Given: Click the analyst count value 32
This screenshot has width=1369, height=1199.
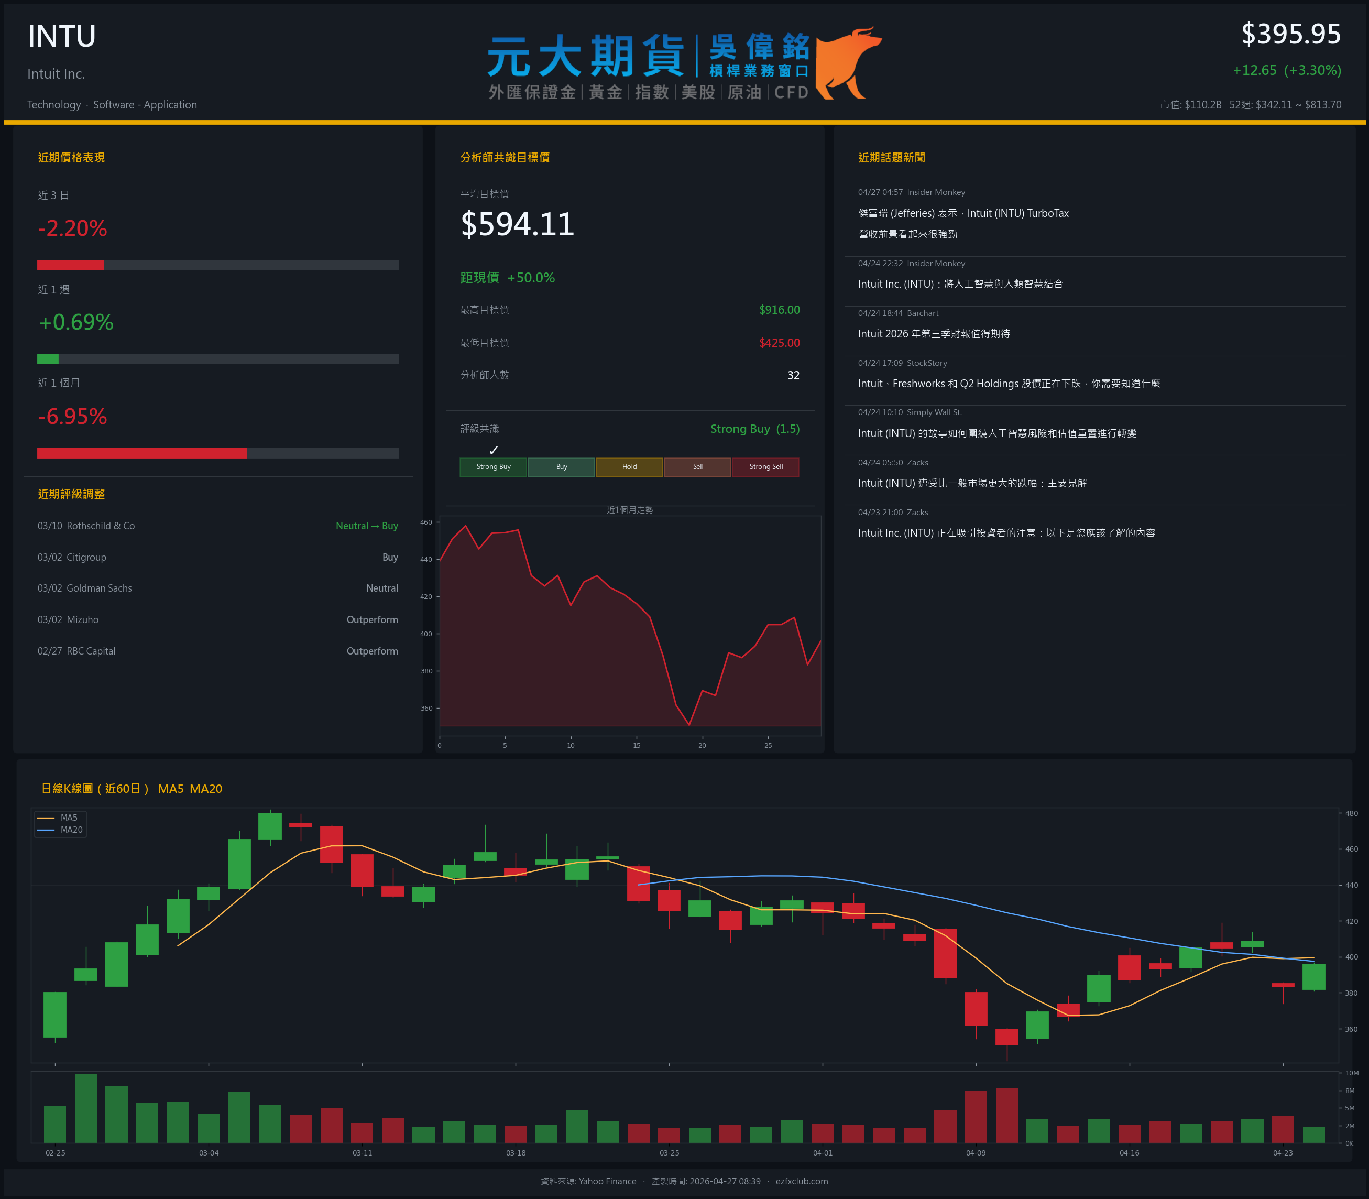Looking at the screenshot, I should coord(793,375).
